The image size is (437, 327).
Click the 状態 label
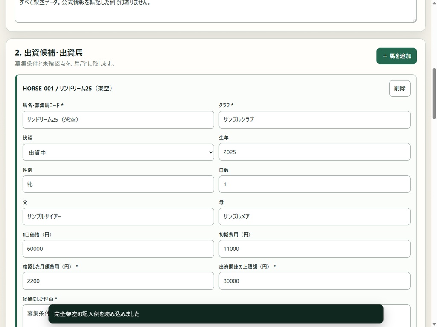click(x=27, y=138)
